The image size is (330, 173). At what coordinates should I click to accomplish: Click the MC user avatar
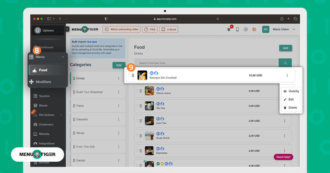click(266, 29)
